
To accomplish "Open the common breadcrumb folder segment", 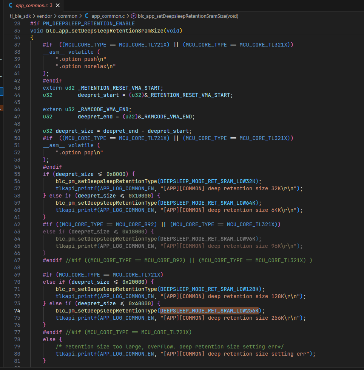I will click(x=68, y=16).
